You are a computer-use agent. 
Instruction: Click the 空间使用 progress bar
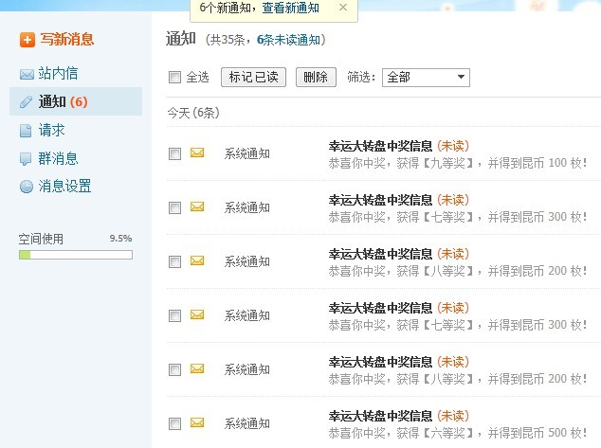[76, 255]
